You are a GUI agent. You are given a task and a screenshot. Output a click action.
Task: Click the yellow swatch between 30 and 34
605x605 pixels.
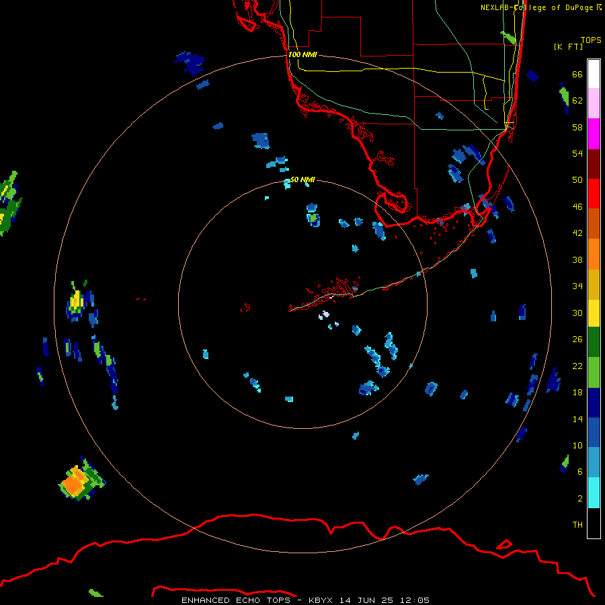pyautogui.click(x=594, y=313)
